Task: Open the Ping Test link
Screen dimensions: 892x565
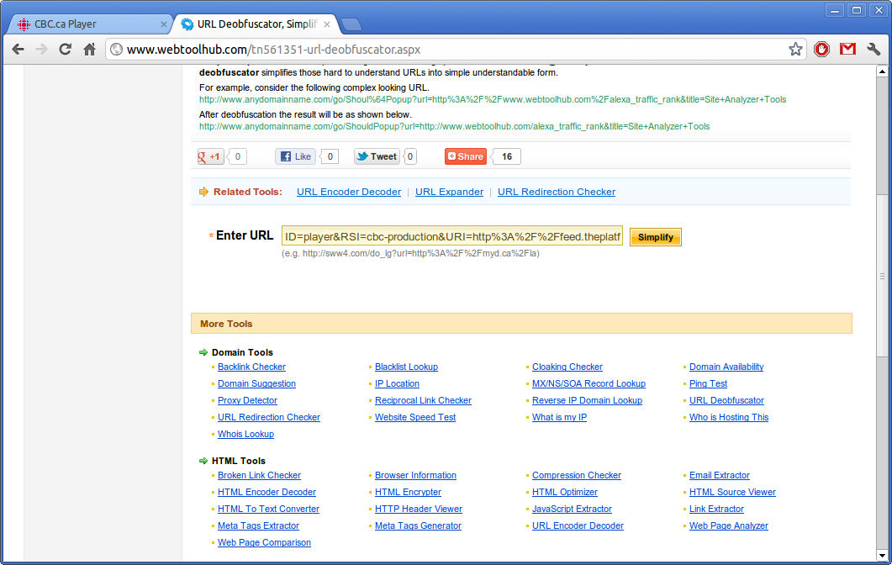Action: 708,383
